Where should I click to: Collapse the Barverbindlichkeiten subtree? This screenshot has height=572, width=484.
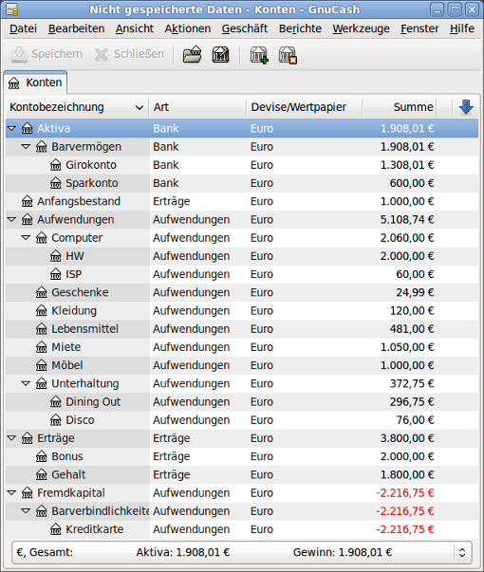(x=26, y=511)
